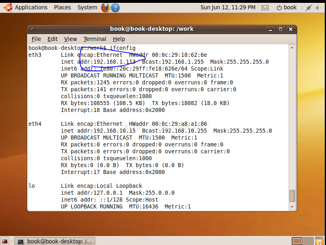
Task: Click the eth3 HWaddr 00:0c:29:18:62:6e
Action: tap(168, 55)
